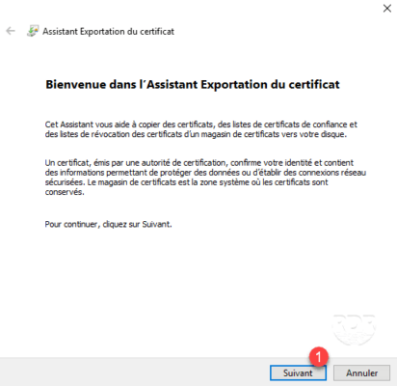Go back using the left arrow
Viewport: 397px width, 386px height.
coord(11,31)
